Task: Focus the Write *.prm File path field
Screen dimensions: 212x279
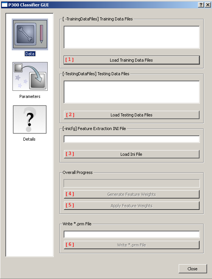Action: click(132, 234)
